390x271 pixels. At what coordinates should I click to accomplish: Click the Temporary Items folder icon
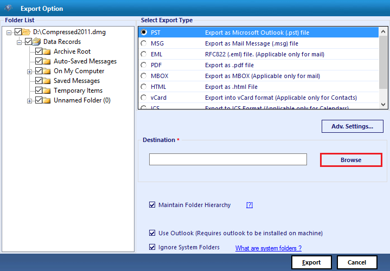coord(47,91)
